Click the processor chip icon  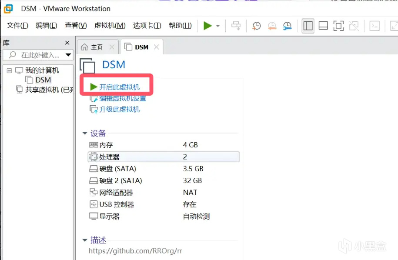click(94, 157)
